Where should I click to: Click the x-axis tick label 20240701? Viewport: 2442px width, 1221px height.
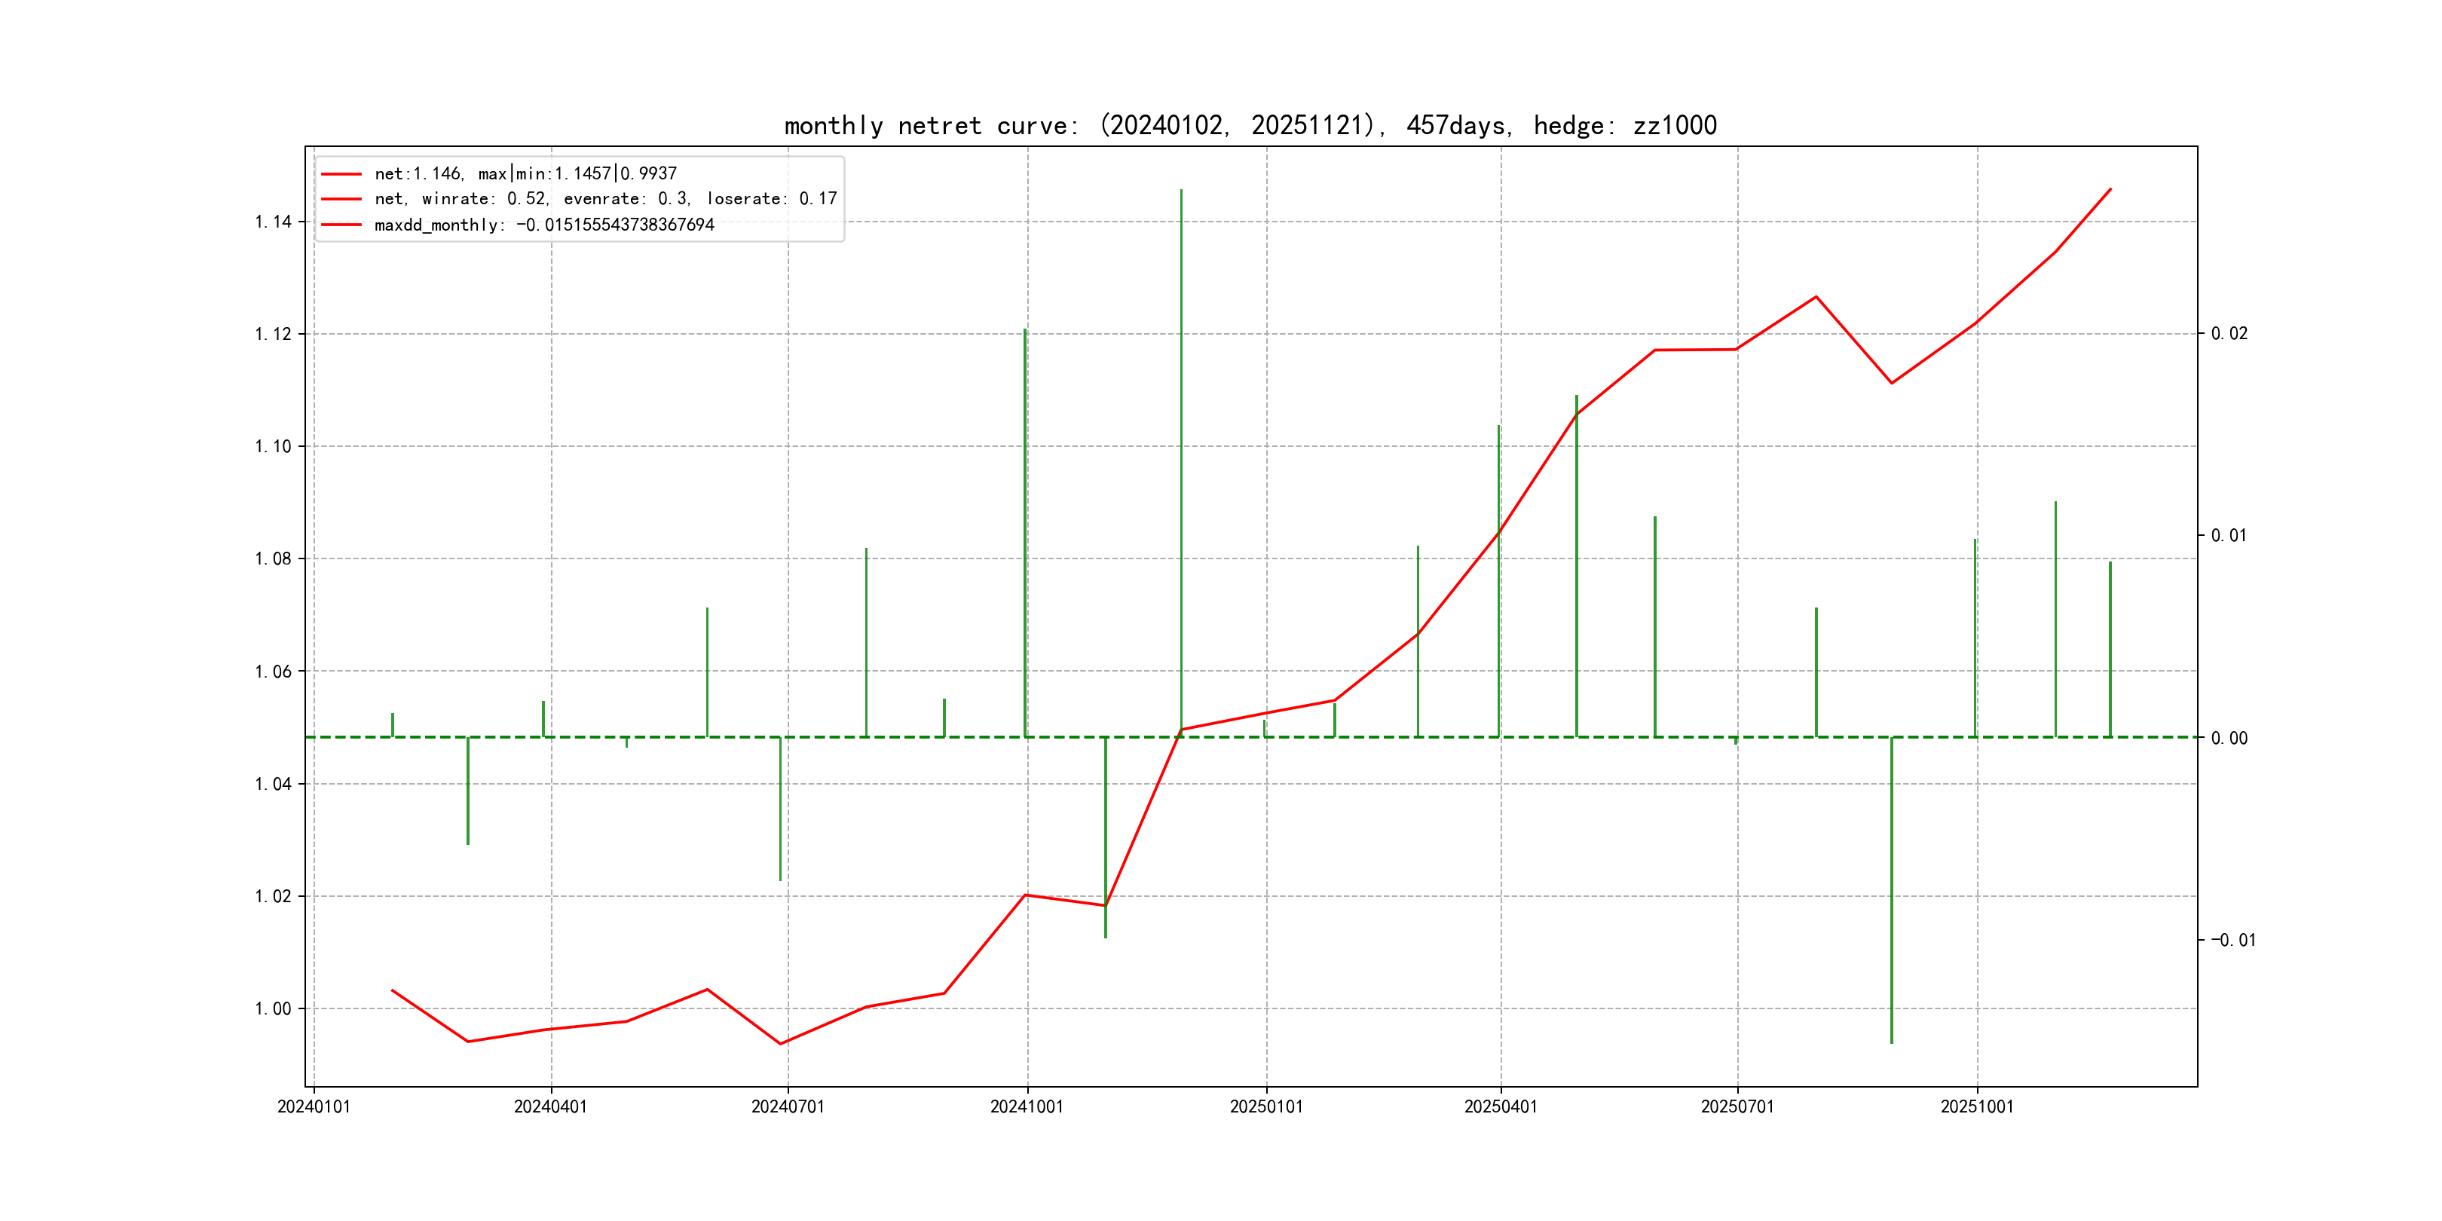point(788,1106)
